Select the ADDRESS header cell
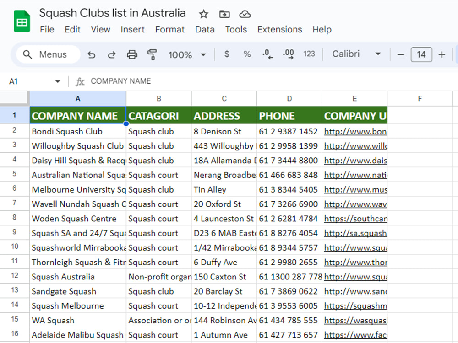458x343 pixels. coord(224,115)
